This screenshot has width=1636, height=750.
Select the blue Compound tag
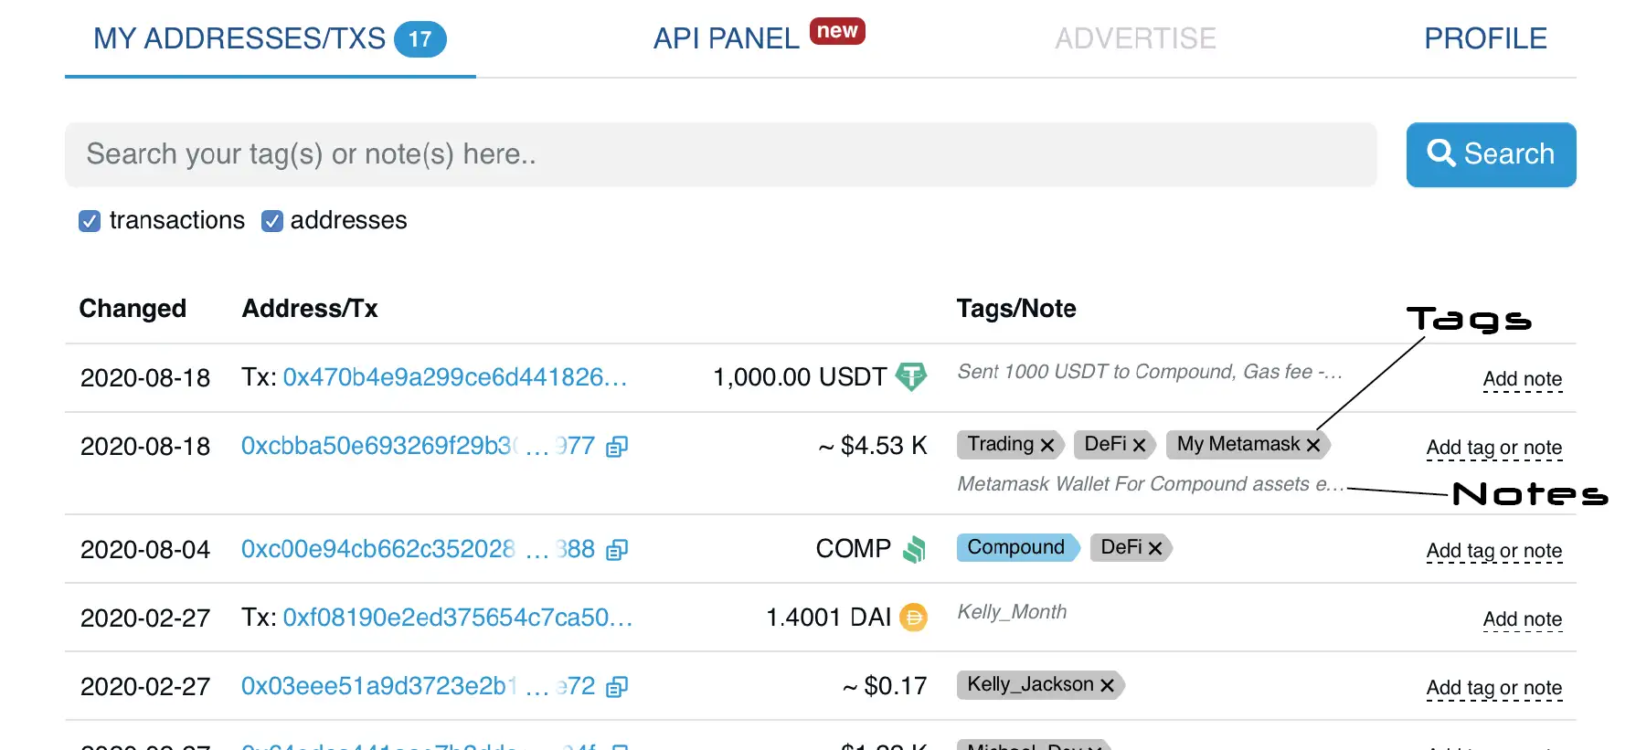1015,547
